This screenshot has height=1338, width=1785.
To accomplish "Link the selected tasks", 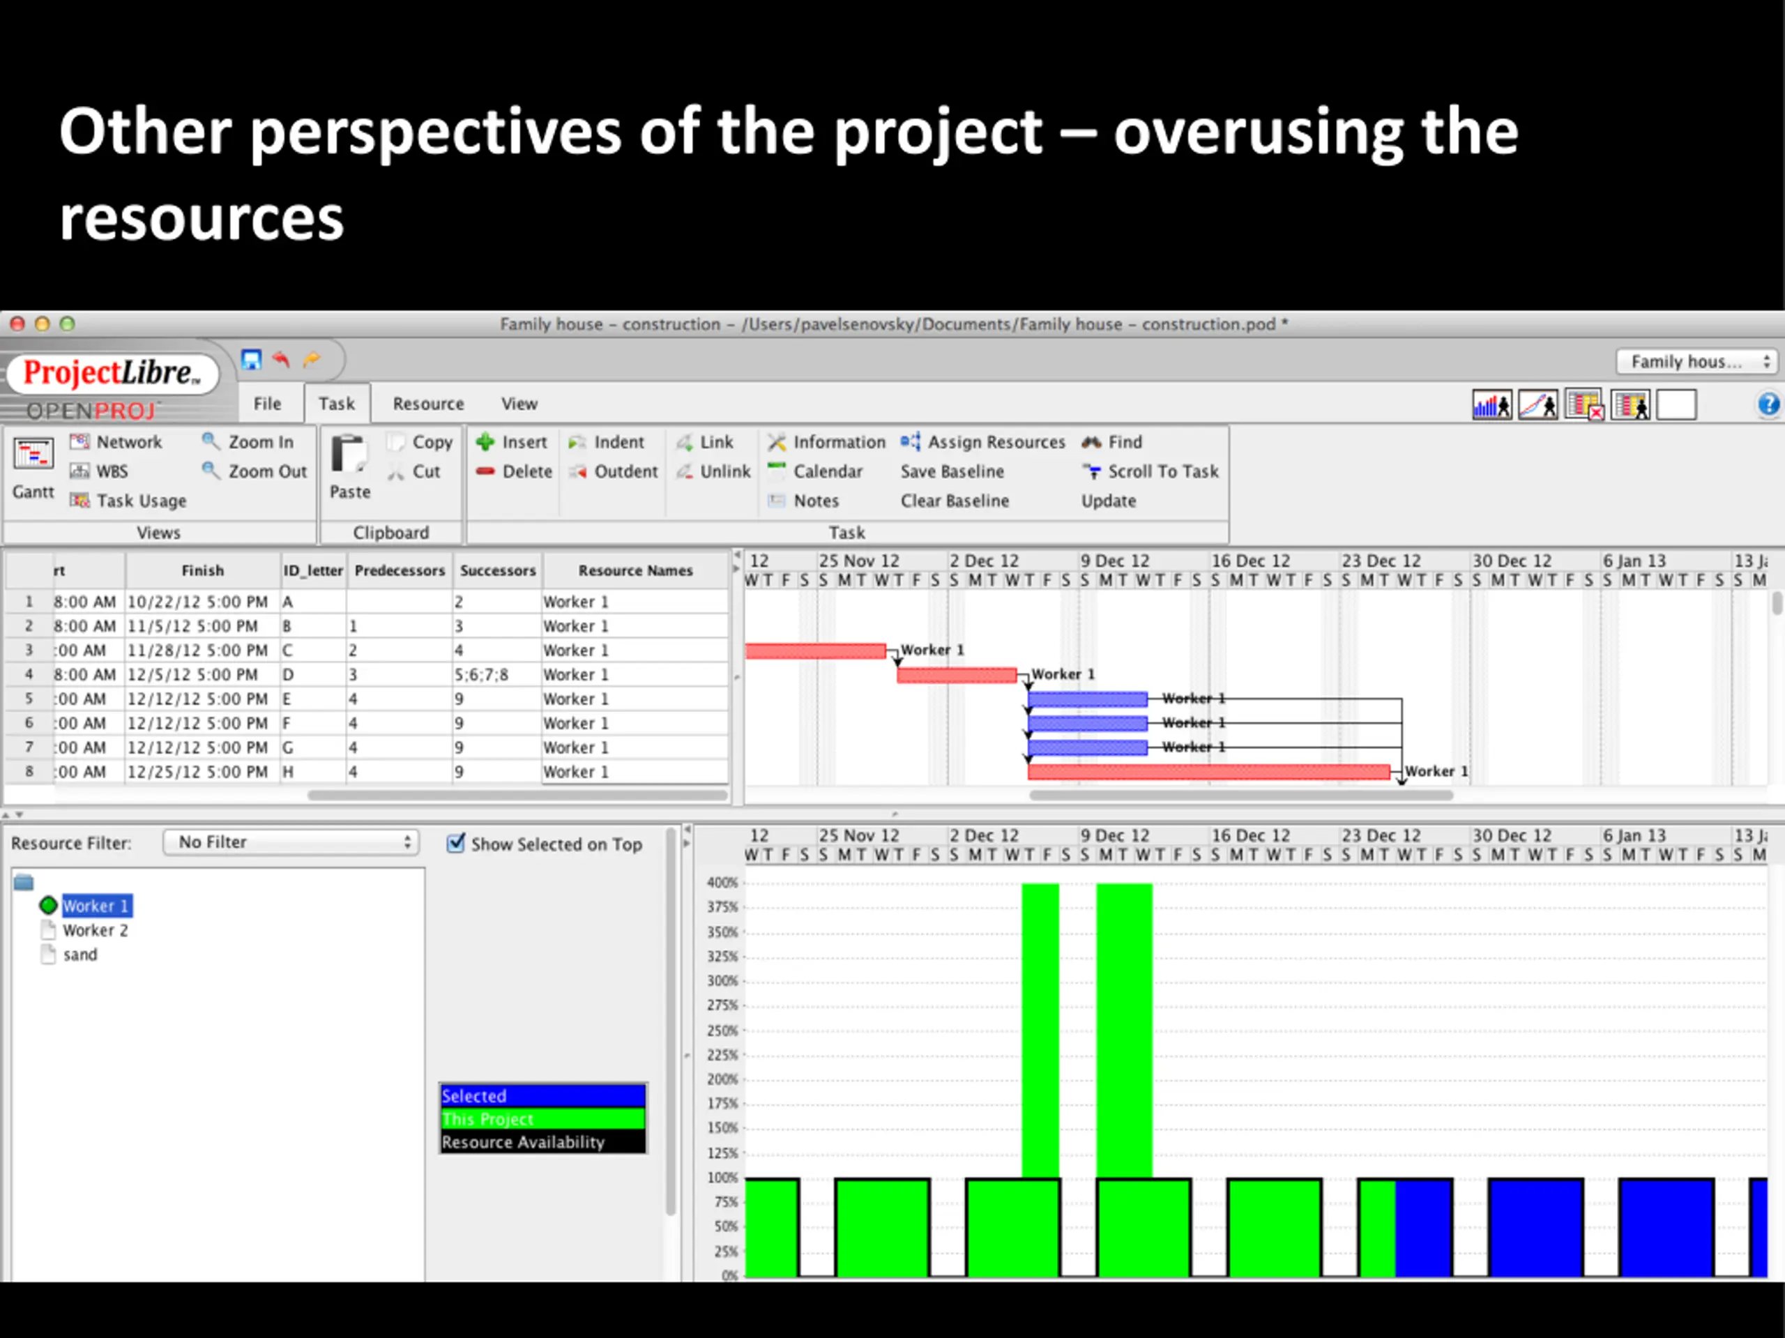I will tap(704, 442).
